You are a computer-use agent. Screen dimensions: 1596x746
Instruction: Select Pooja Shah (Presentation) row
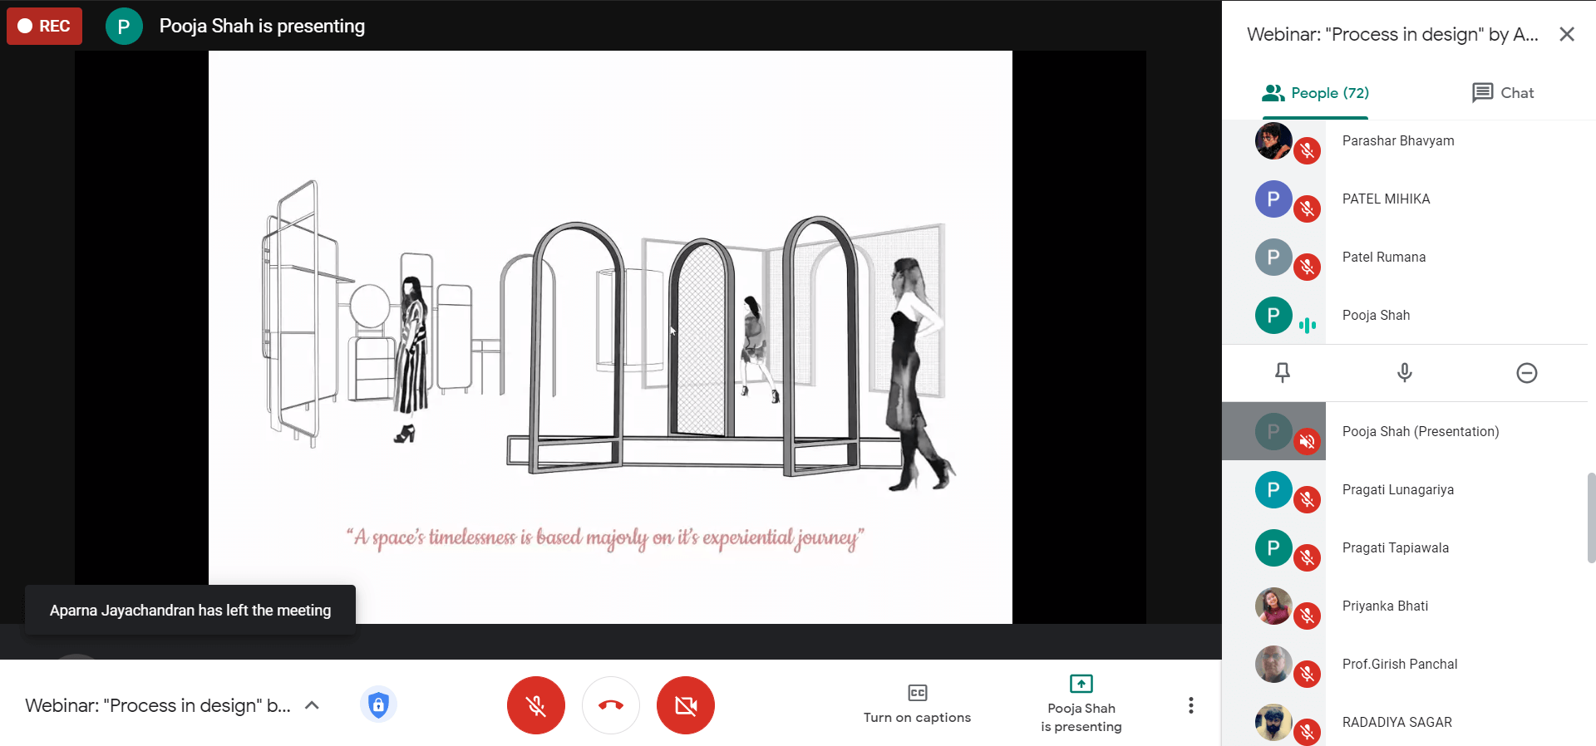[1420, 432]
